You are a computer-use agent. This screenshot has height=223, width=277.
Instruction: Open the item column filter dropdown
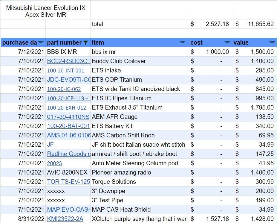[182, 43]
